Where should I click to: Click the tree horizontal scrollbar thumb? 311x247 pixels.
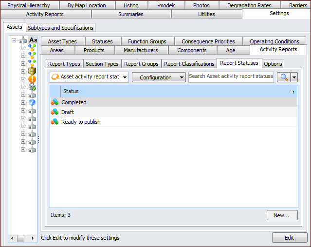(20, 238)
